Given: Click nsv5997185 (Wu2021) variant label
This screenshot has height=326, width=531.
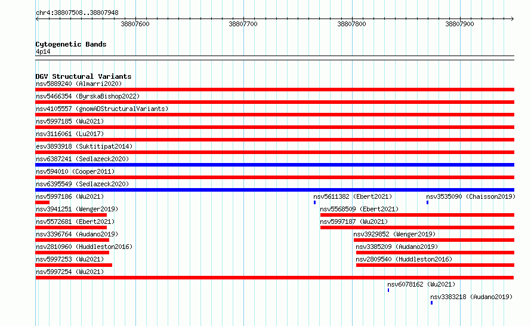Looking at the screenshot, I should tap(70, 121).
